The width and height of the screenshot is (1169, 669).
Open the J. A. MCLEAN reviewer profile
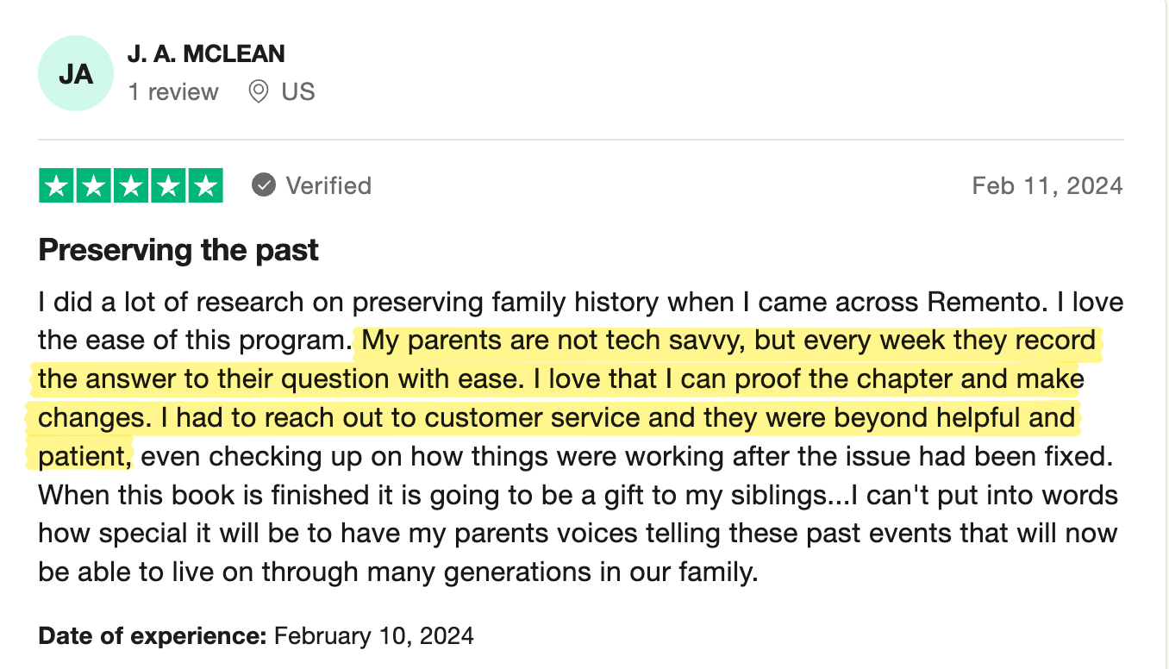[x=206, y=53]
